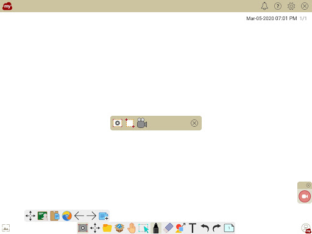This screenshot has width=312, height=234.
Task: Redo the last action
Action: point(216,228)
